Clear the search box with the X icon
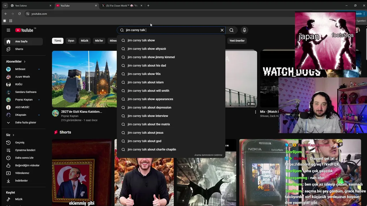The width and height of the screenshot is (367, 206). click(222, 30)
